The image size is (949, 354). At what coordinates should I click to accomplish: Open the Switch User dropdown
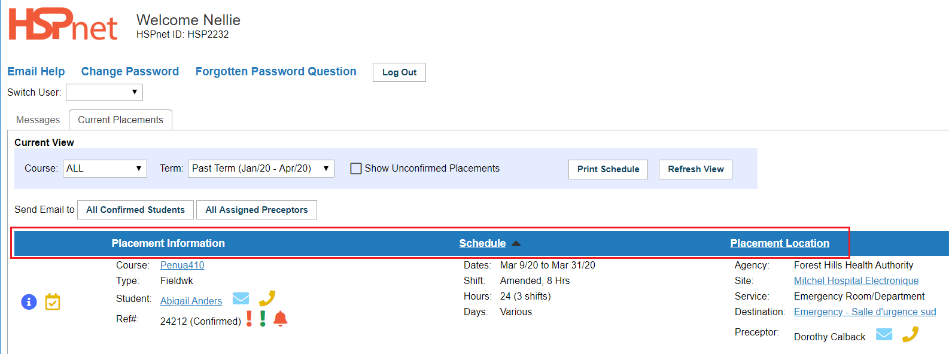(x=104, y=92)
